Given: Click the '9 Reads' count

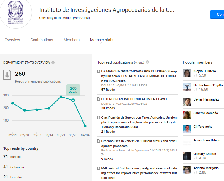Looking at the screenshot, I should 107,159.
